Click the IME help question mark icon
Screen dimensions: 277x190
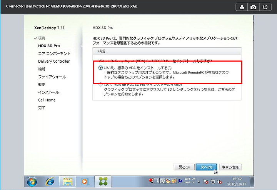tap(180, 181)
